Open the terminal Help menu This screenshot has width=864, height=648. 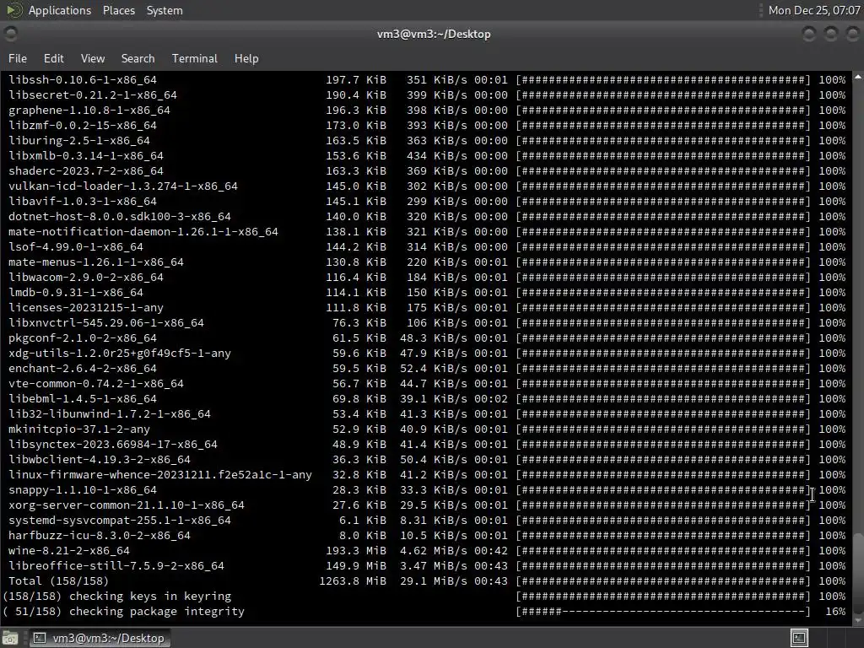pyautogui.click(x=246, y=58)
